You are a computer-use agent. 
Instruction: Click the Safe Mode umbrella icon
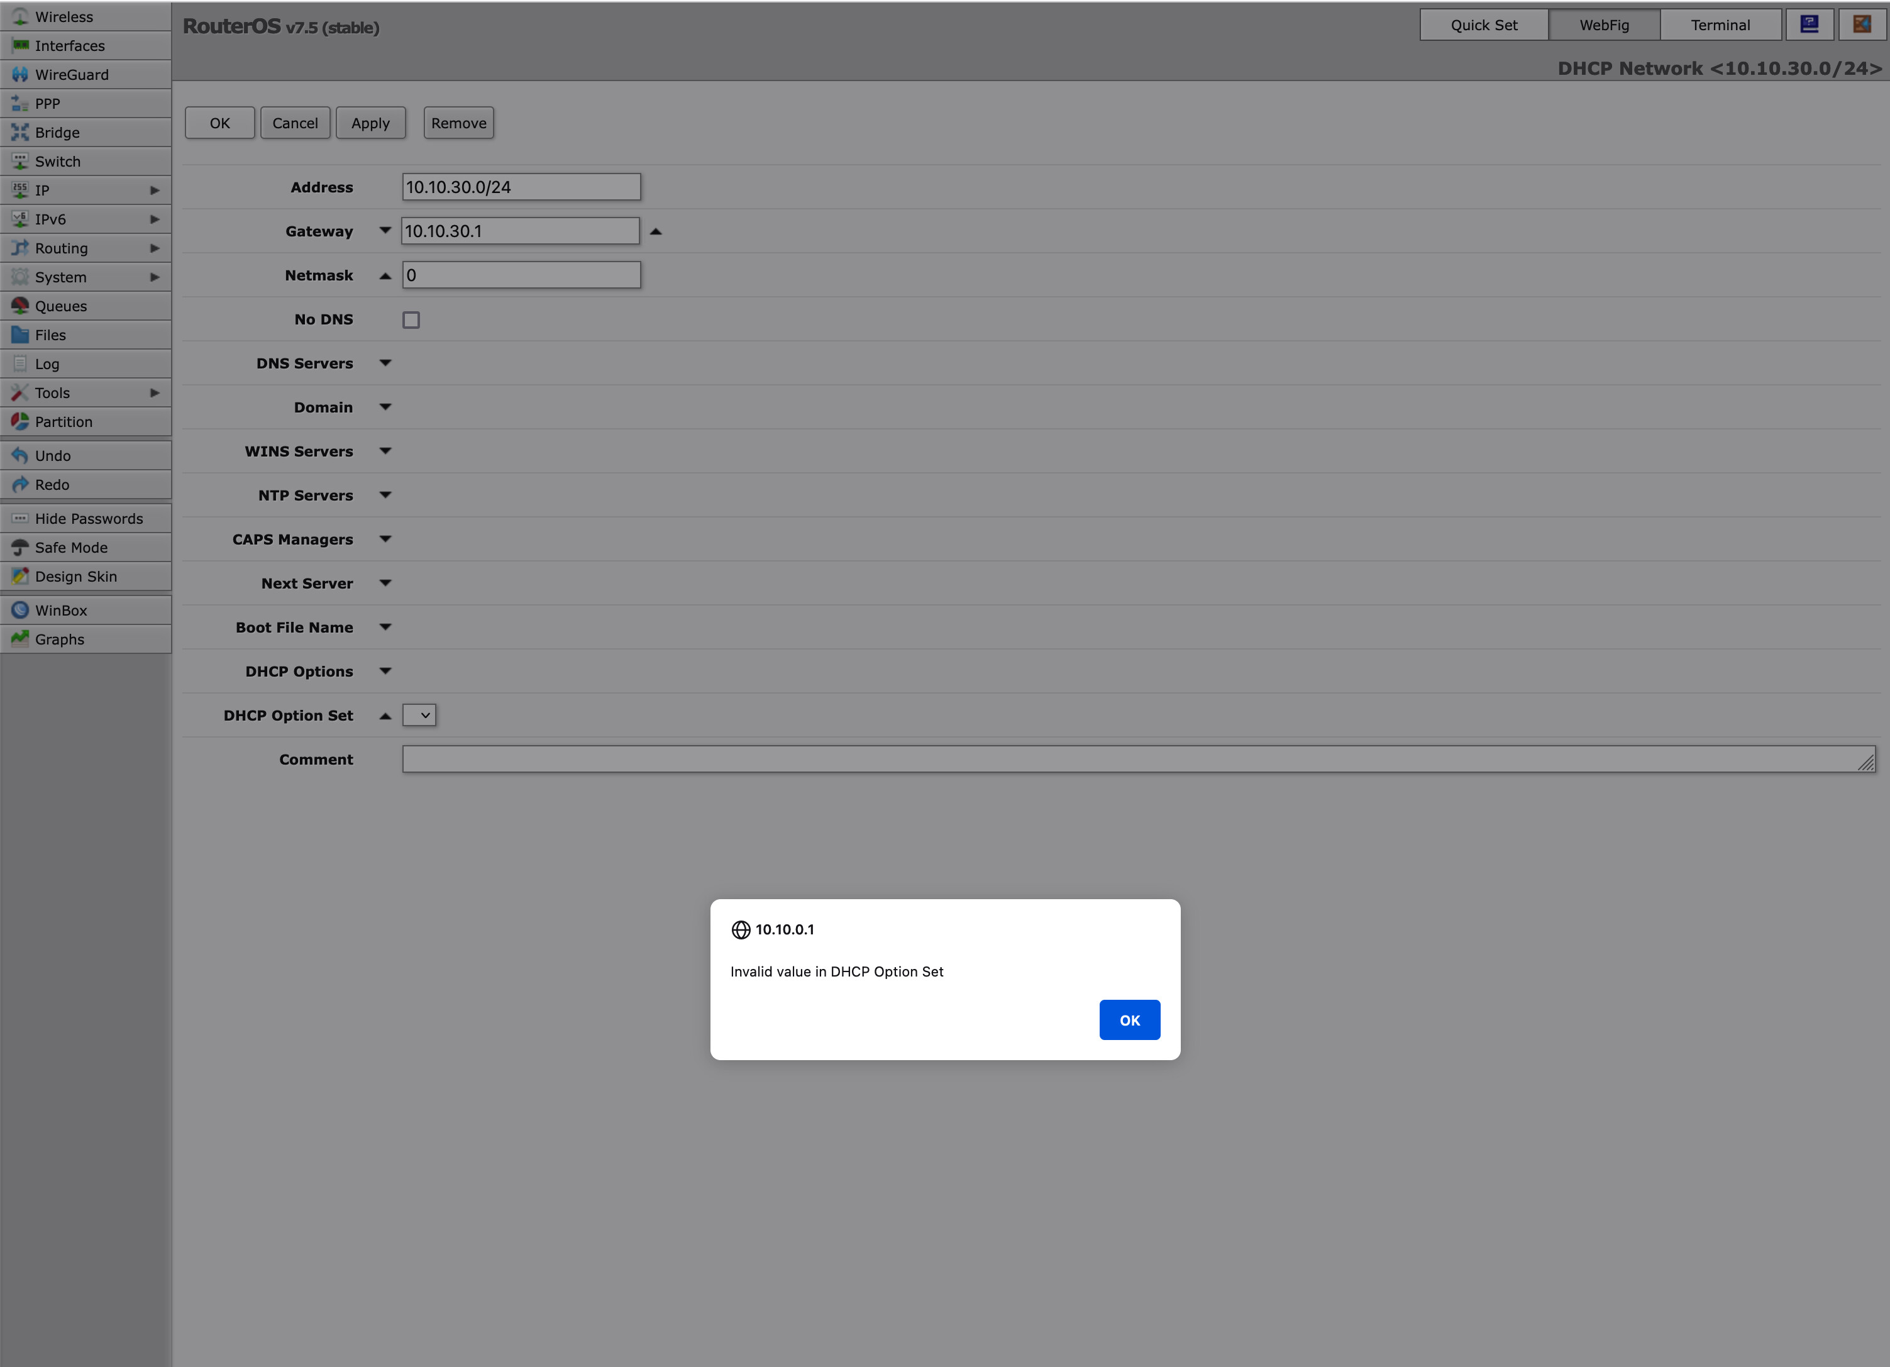point(20,548)
